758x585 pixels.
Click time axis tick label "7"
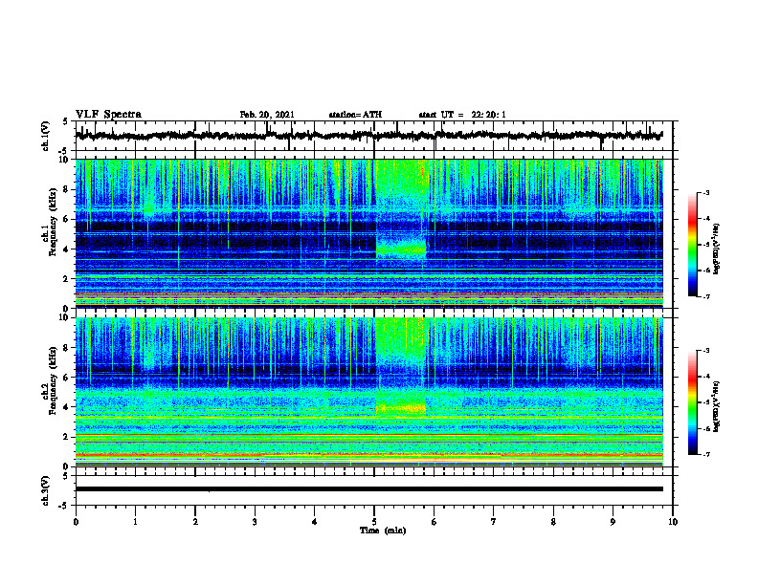pyautogui.click(x=494, y=522)
